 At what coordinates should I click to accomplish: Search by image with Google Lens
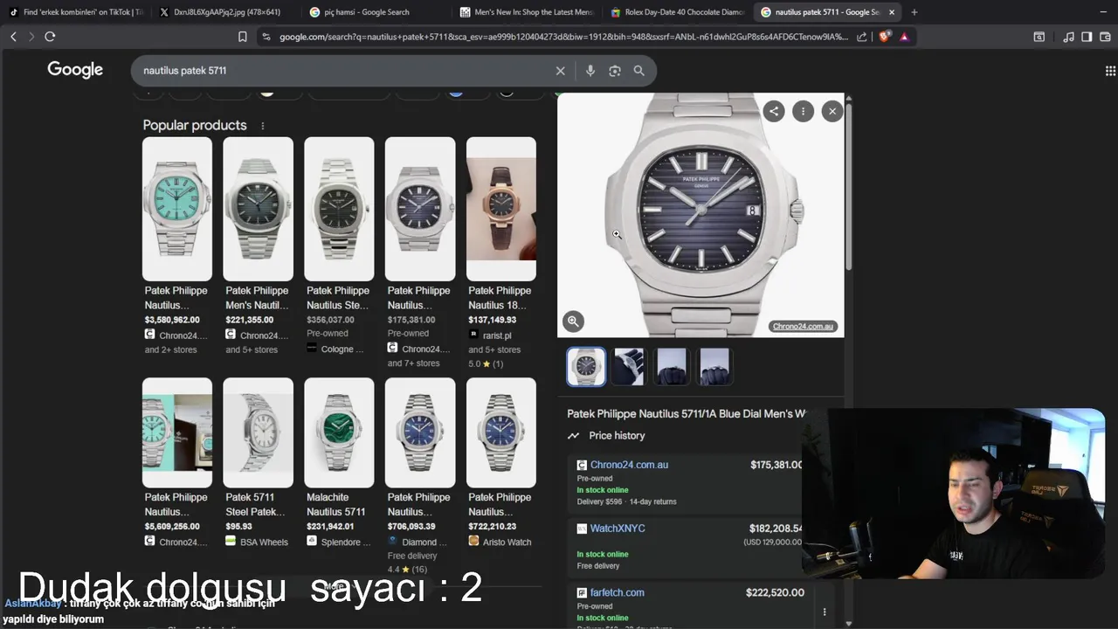(x=615, y=71)
